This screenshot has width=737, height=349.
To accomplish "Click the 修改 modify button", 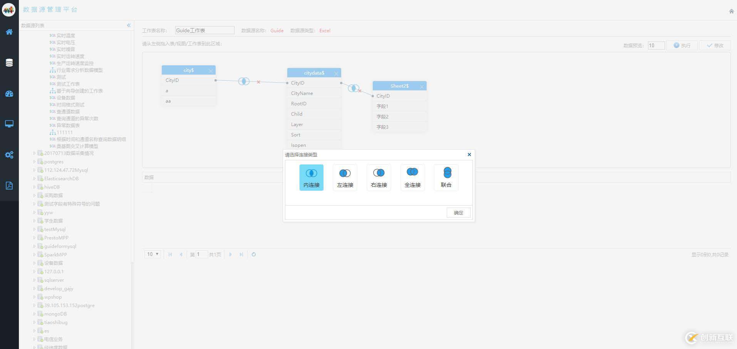I will click(715, 45).
